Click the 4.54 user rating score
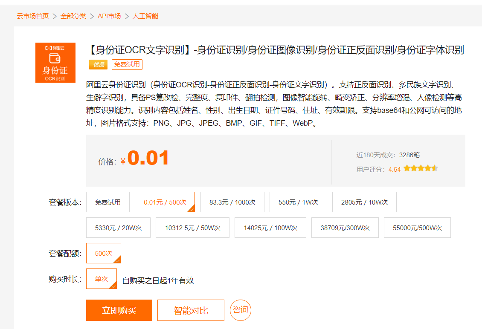The height and width of the screenshot is (329, 482). coord(395,170)
